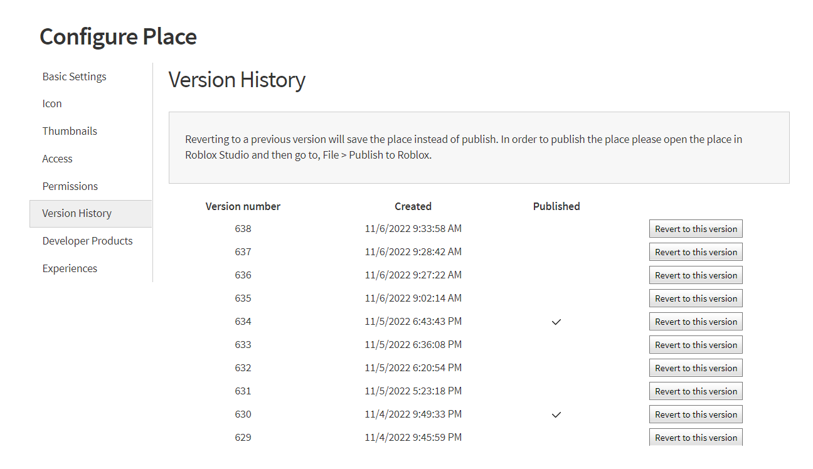Screen dimensions: 813x469
Task: Open Developer Products section
Action: pos(87,241)
